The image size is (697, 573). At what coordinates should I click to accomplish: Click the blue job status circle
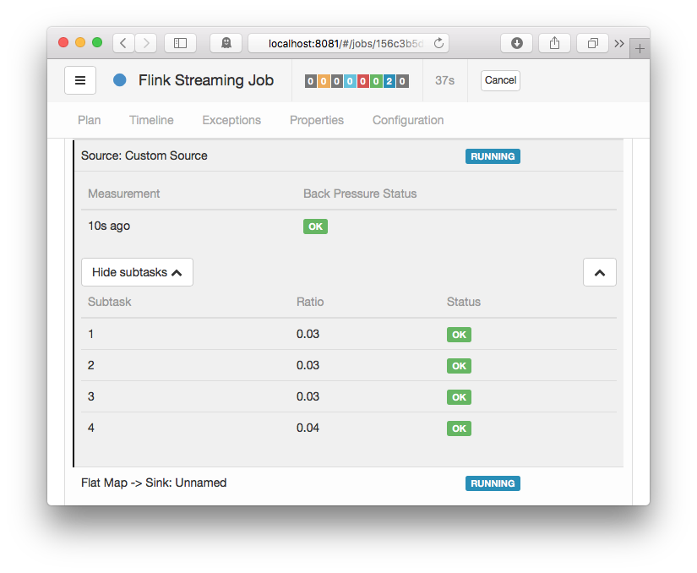point(120,80)
